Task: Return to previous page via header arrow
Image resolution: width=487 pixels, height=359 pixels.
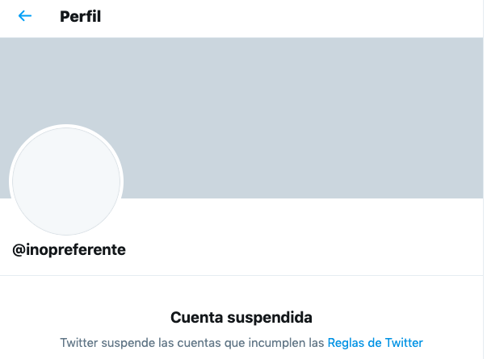Action: (x=25, y=16)
